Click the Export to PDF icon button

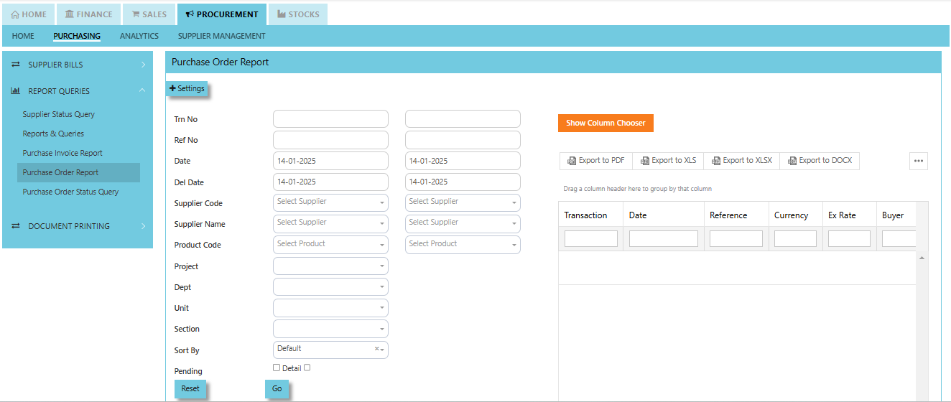click(x=595, y=161)
